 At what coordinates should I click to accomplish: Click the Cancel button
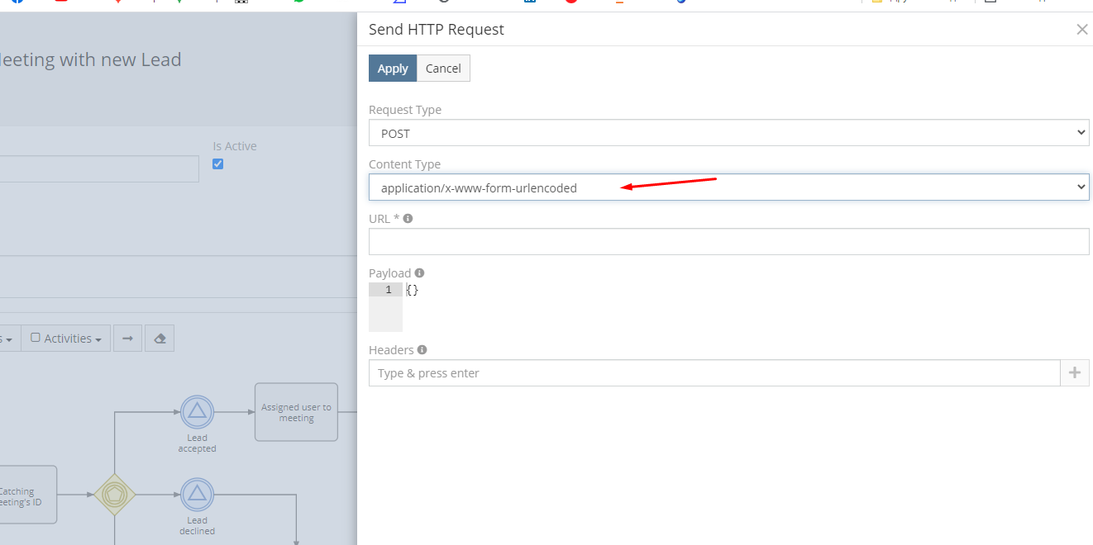pyautogui.click(x=443, y=69)
